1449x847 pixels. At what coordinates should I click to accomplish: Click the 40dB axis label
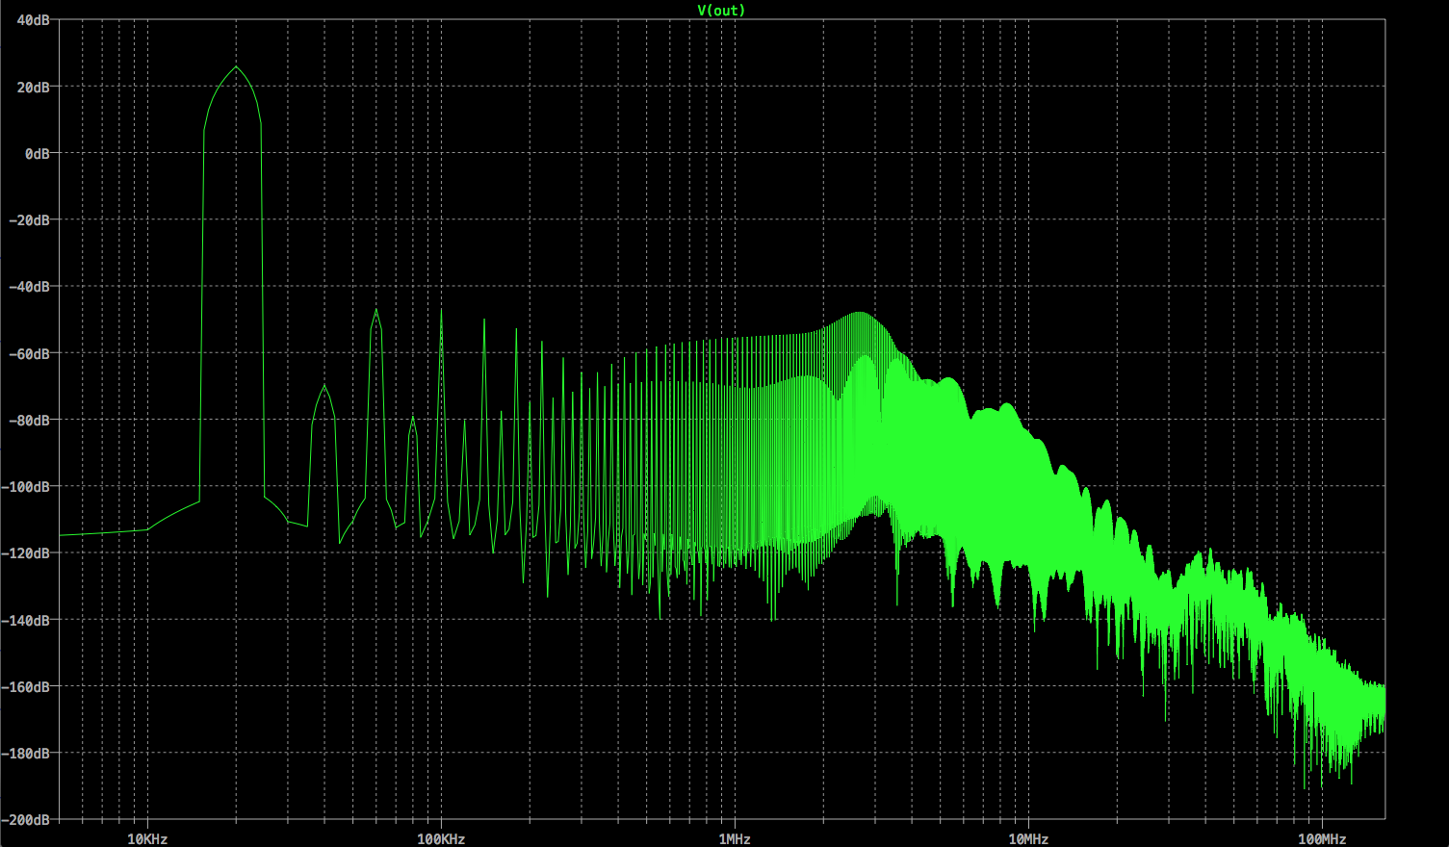tap(34, 20)
